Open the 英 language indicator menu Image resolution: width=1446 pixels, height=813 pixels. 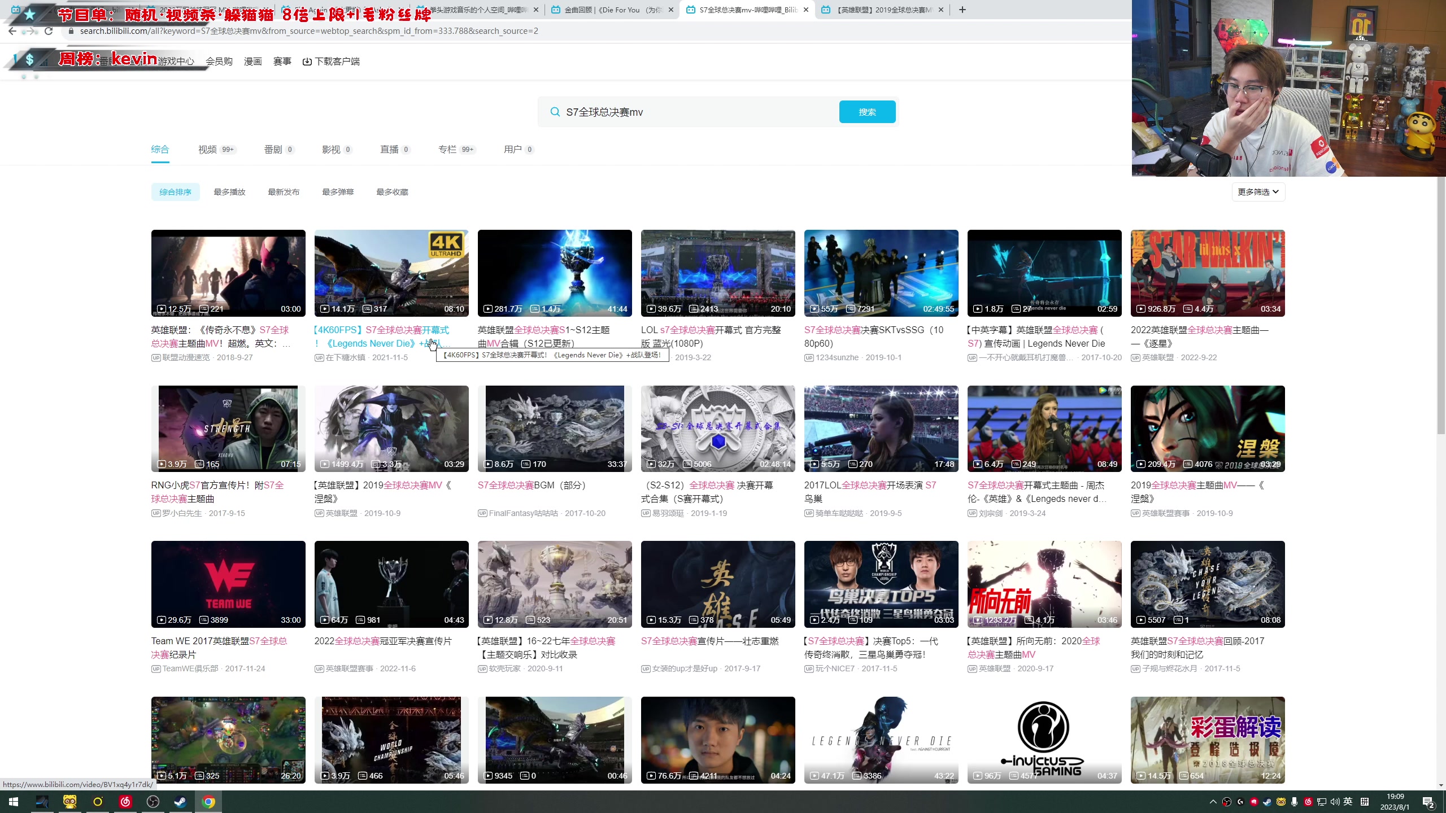(x=1348, y=801)
